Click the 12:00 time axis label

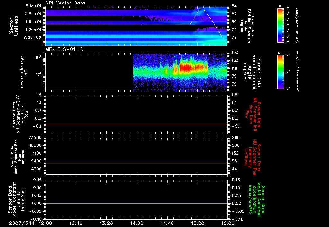[x=46, y=223]
